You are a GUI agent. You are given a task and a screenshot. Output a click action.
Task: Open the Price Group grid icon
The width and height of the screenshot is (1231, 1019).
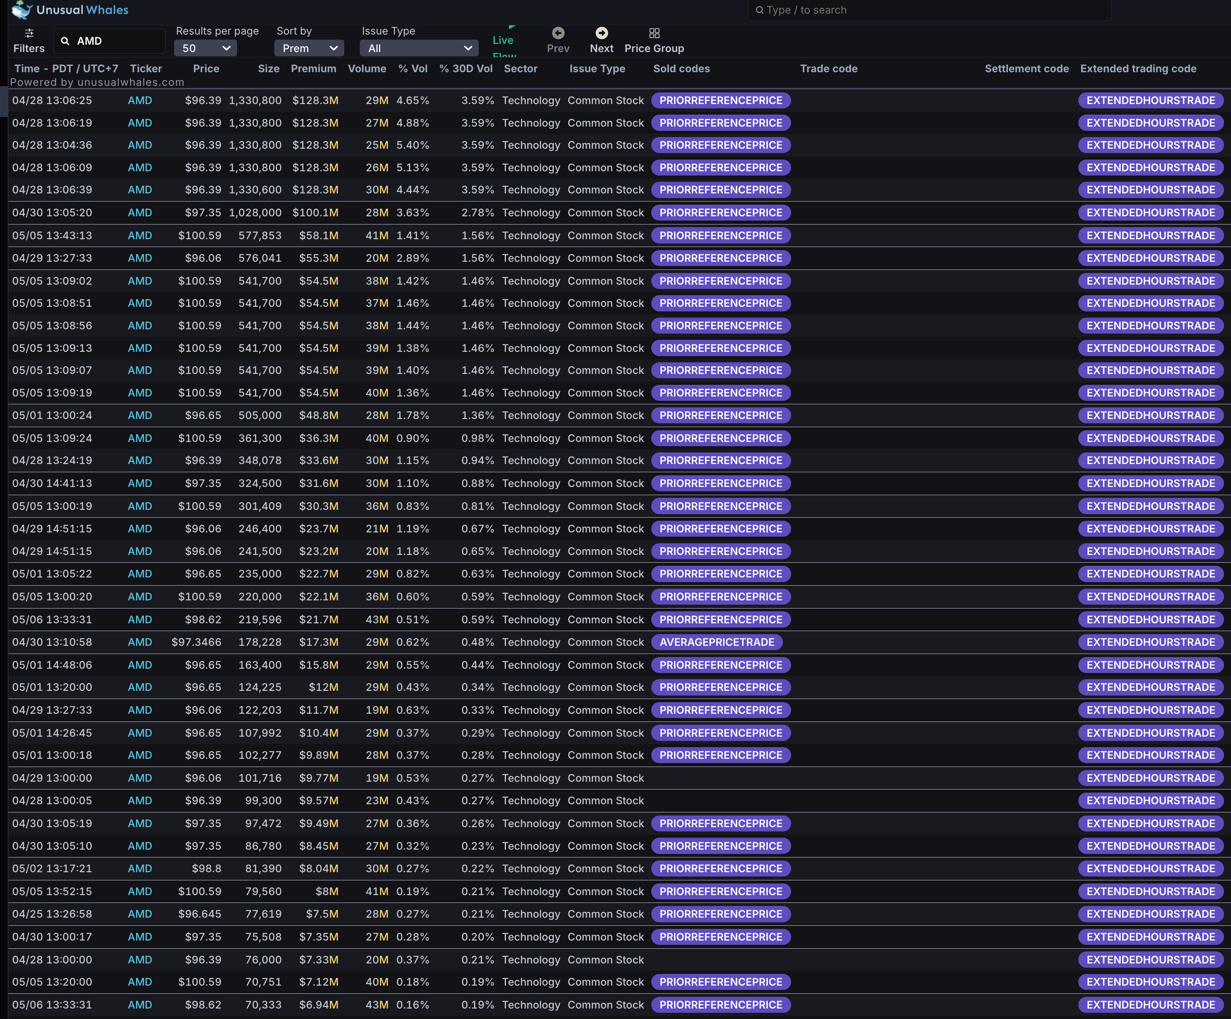(654, 33)
